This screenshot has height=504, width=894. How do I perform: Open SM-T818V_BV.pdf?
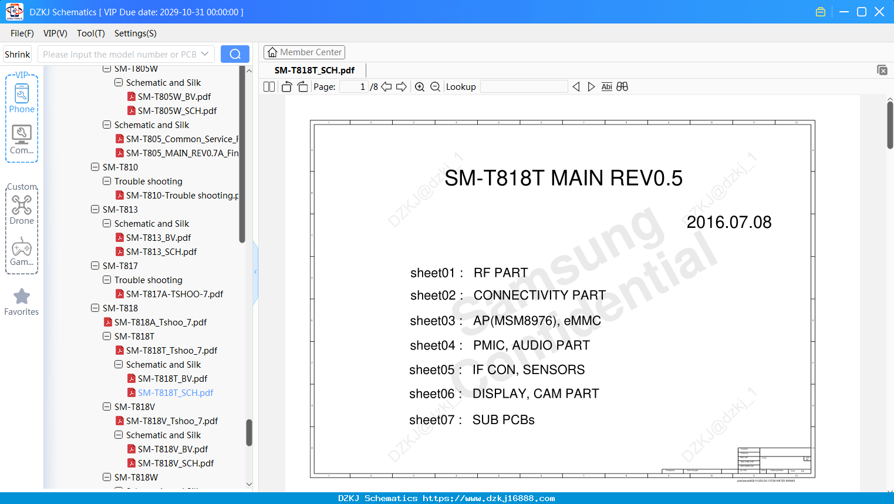pos(173,449)
